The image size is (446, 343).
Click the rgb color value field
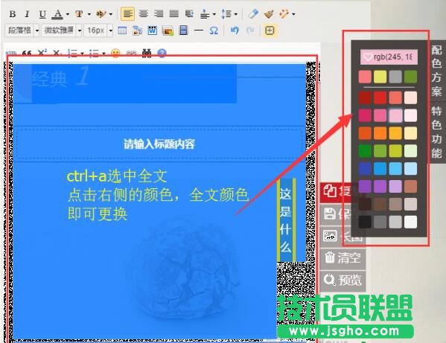(x=389, y=57)
